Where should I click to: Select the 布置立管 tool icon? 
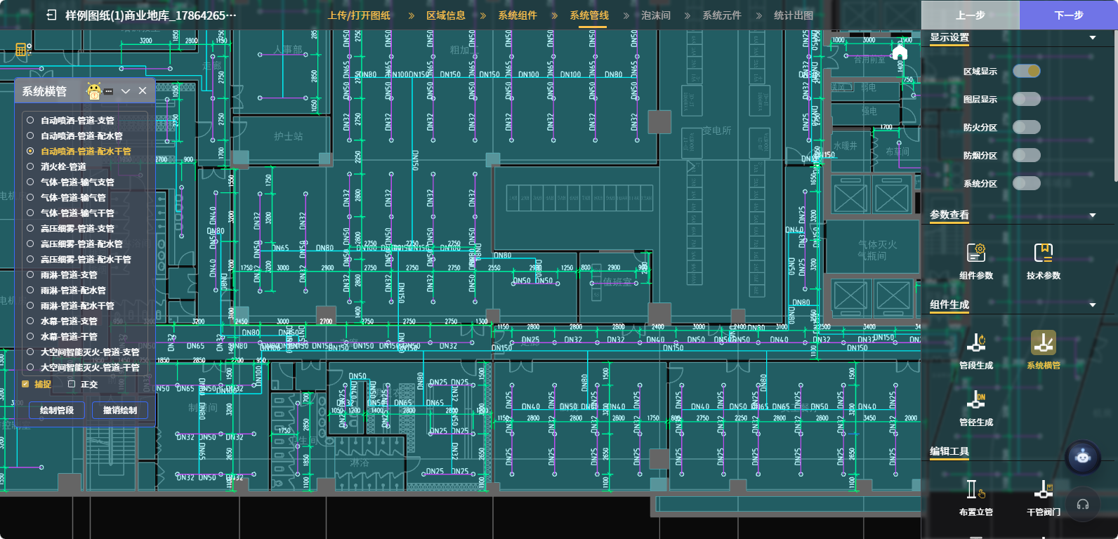(976, 489)
